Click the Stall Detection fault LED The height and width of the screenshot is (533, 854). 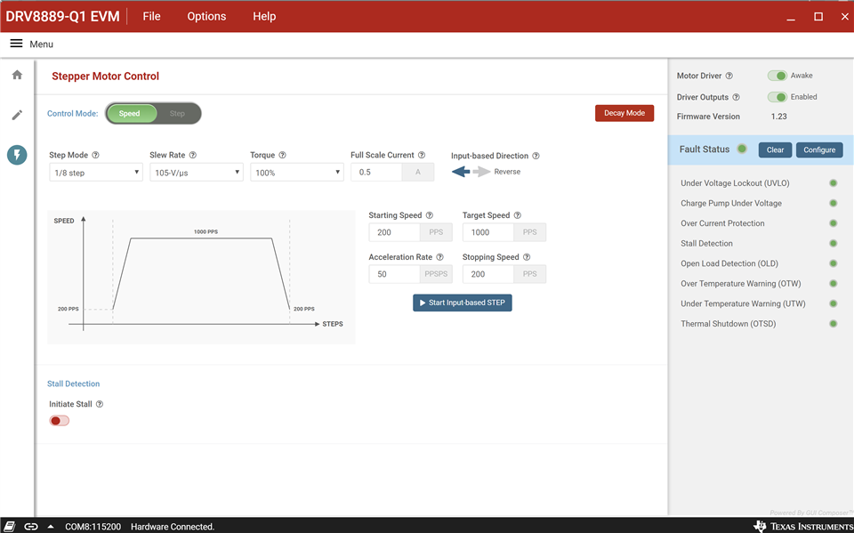(x=833, y=244)
